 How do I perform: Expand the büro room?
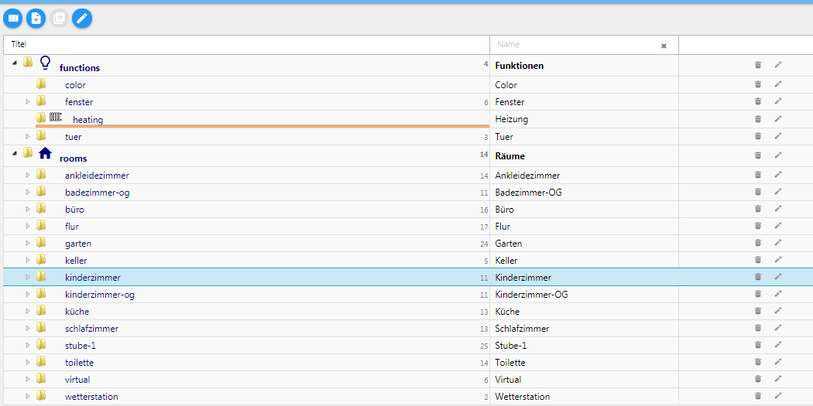(28, 210)
